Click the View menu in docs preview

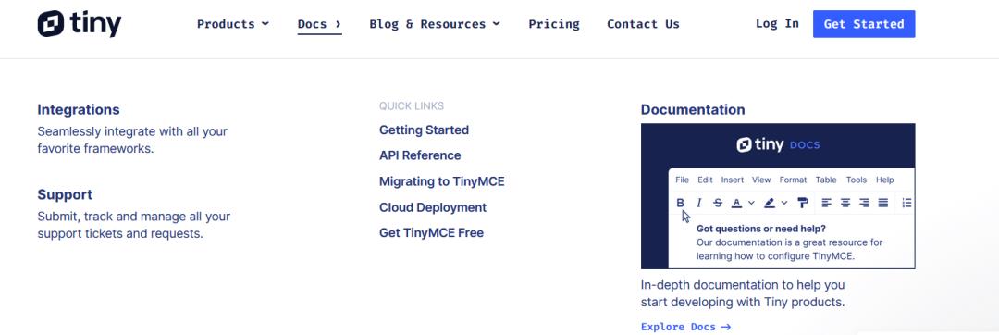[x=761, y=180]
